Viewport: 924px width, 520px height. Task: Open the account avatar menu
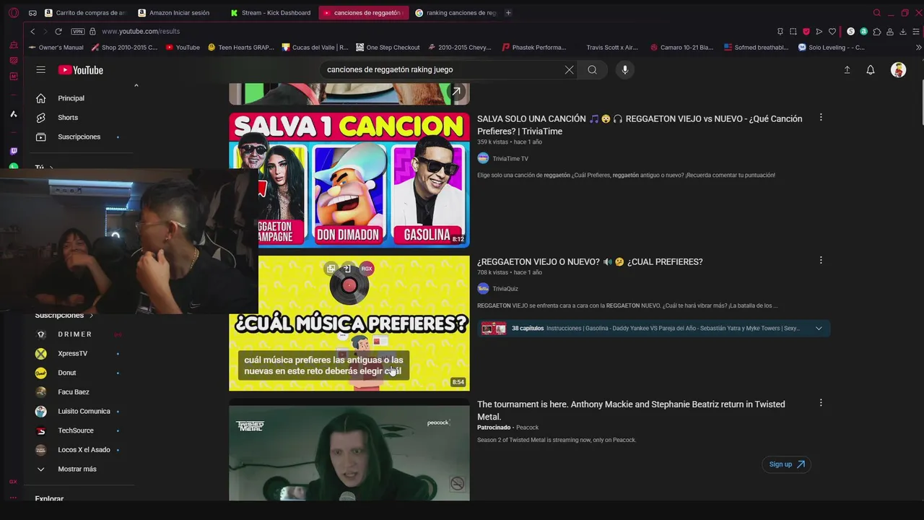[898, 70]
